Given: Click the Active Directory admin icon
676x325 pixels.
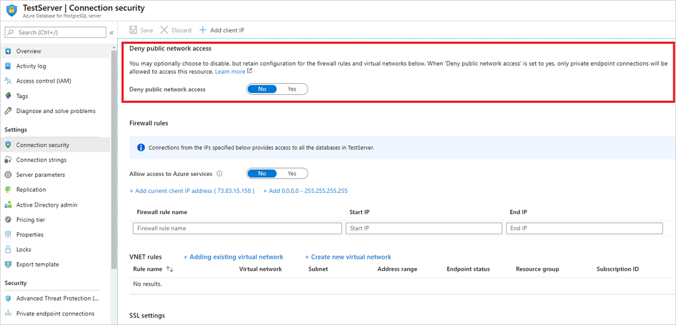Looking at the screenshot, I should point(7,204).
